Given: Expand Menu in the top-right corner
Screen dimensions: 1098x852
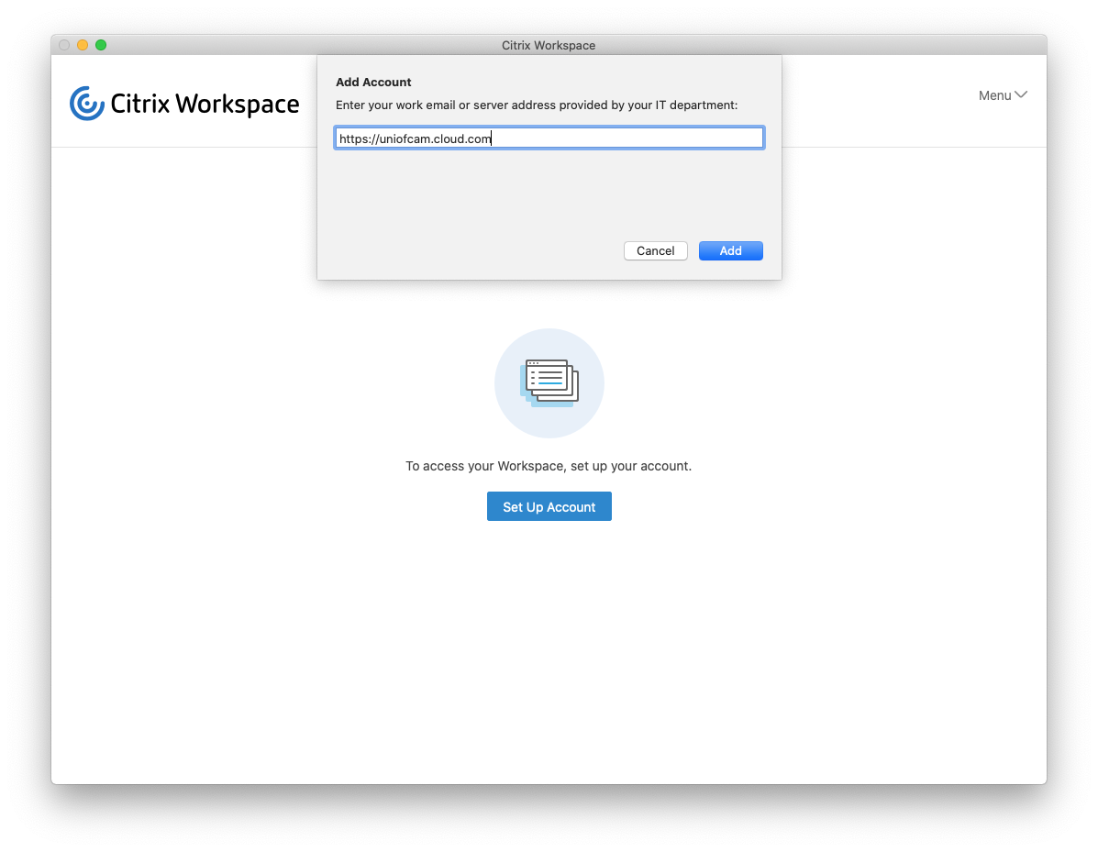Looking at the screenshot, I should (1003, 94).
